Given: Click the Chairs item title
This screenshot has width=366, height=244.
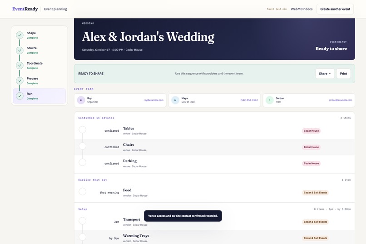Looking at the screenshot, I should tap(129, 145).
